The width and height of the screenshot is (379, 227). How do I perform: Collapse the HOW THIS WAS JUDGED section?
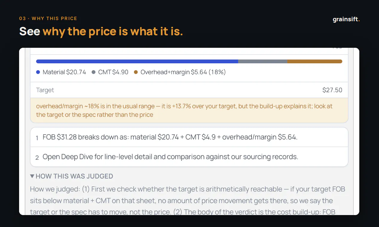tap(72, 176)
